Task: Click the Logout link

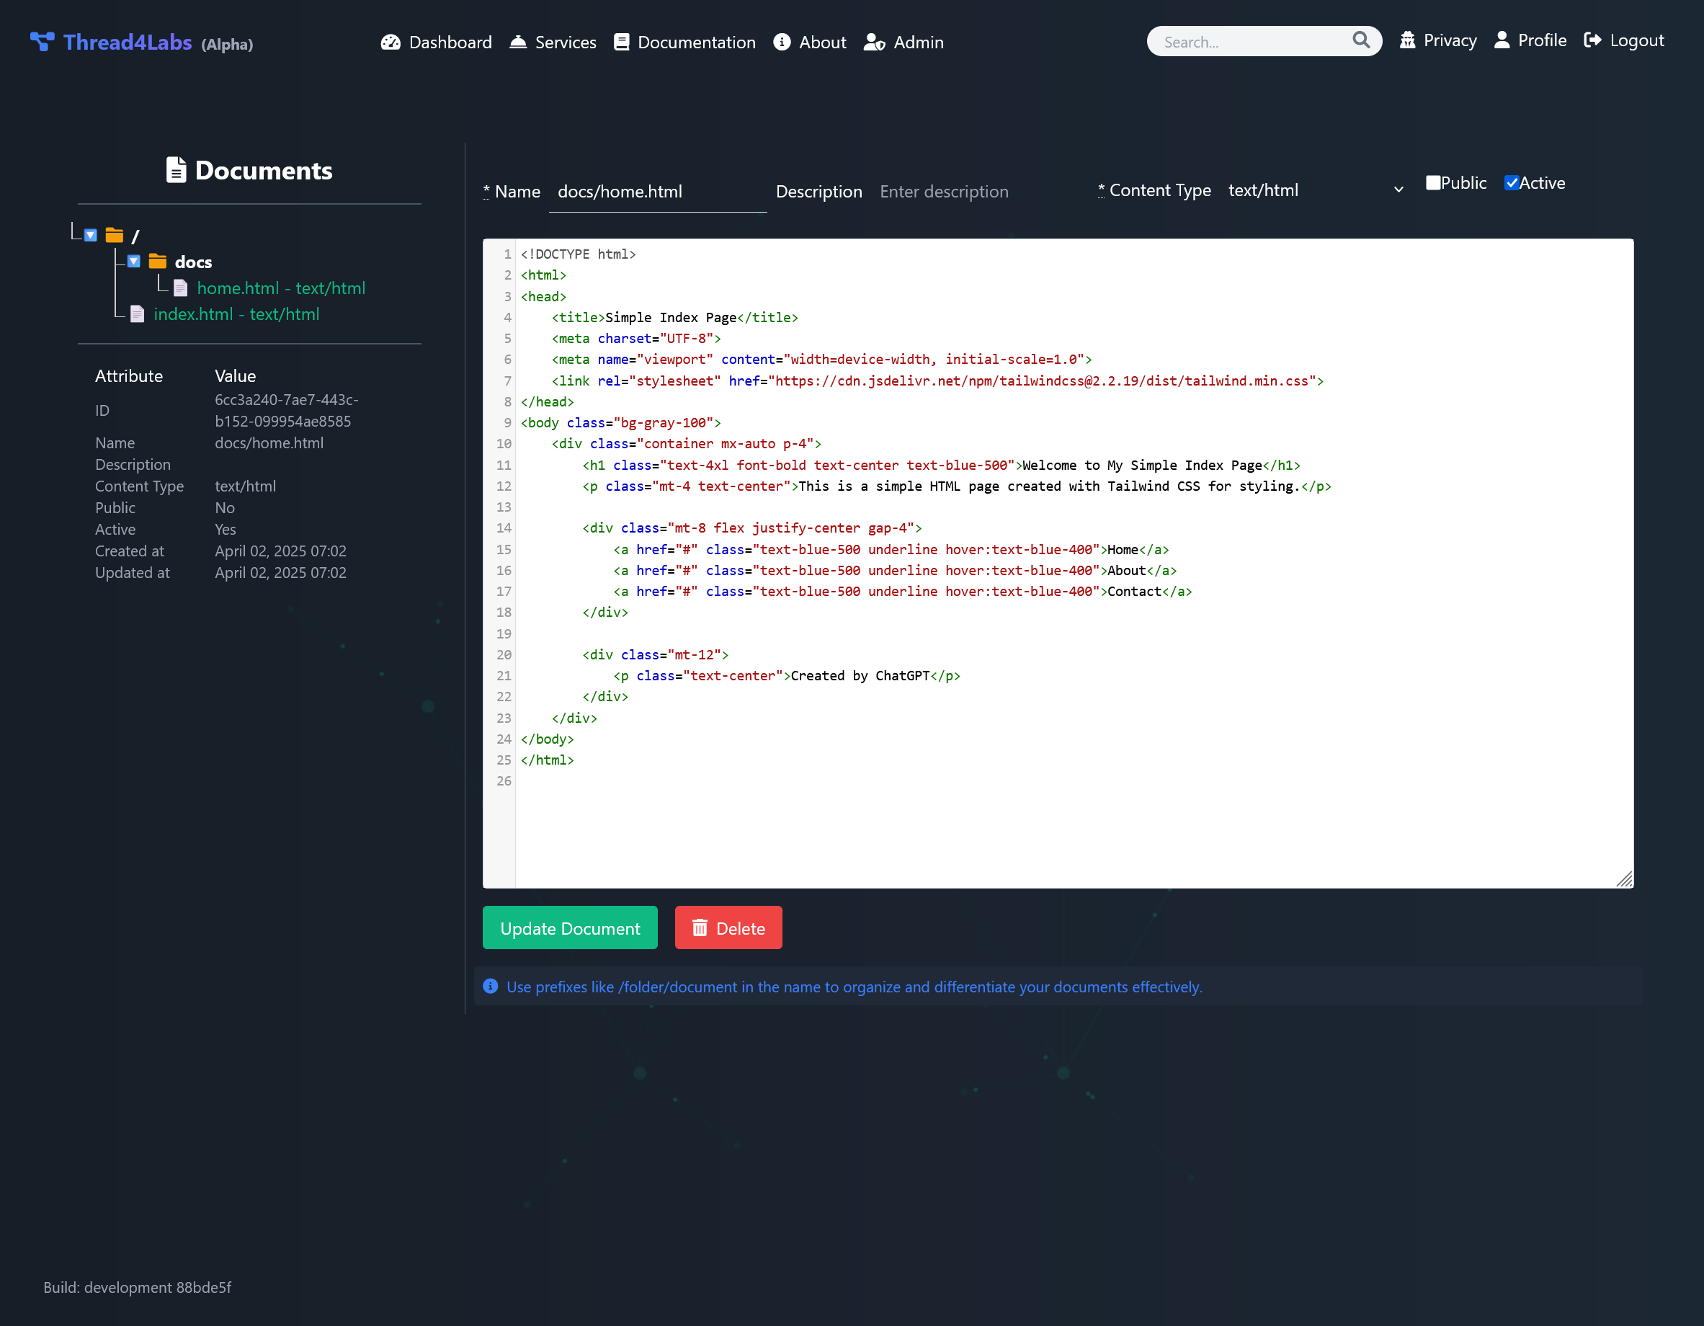Action: click(1623, 40)
